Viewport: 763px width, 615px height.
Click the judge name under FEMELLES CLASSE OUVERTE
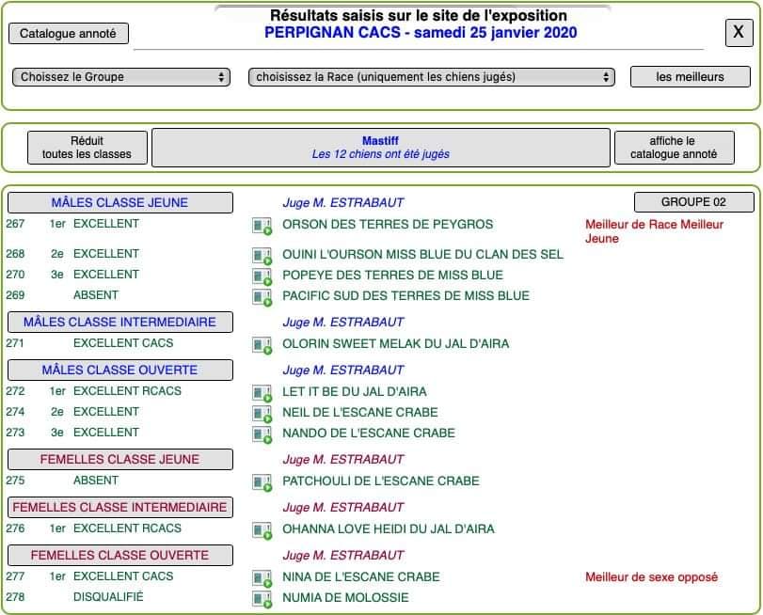tap(343, 555)
